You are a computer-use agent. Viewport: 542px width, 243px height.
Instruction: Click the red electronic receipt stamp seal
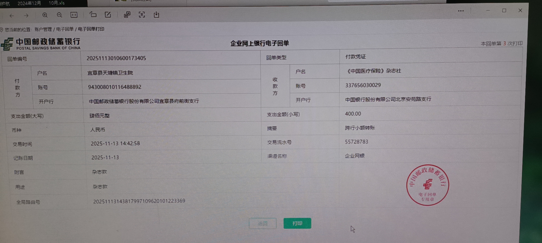click(427, 185)
